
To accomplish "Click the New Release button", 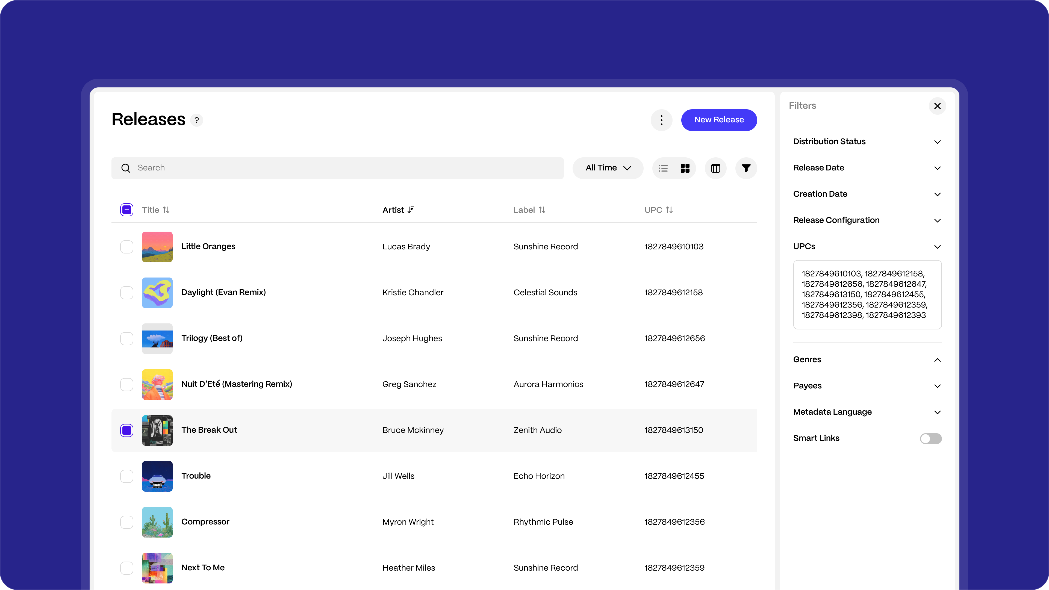I will 719,120.
